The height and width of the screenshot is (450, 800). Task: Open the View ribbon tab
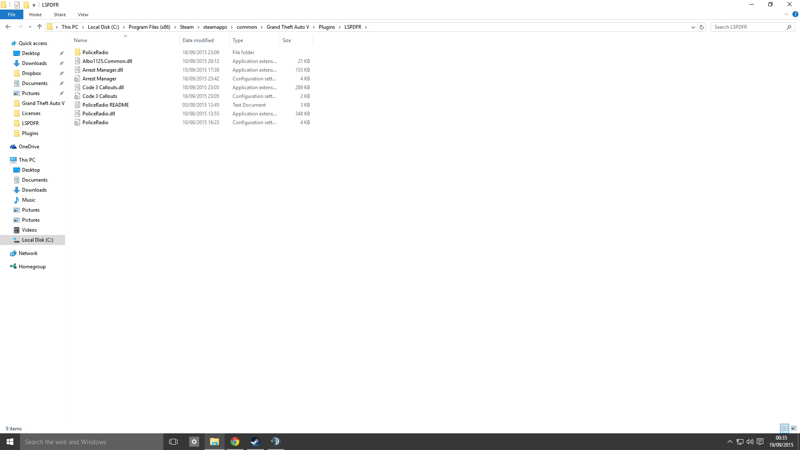coord(83,15)
